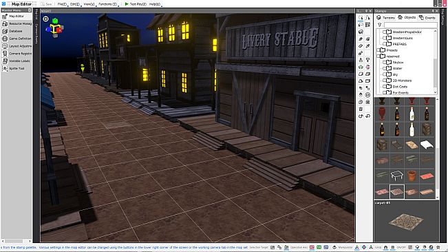Image resolution: width=448 pixels, height=252 pixels.
Task: Select the Dot Costs folder in tree
Action: click(x=400, y=87)
